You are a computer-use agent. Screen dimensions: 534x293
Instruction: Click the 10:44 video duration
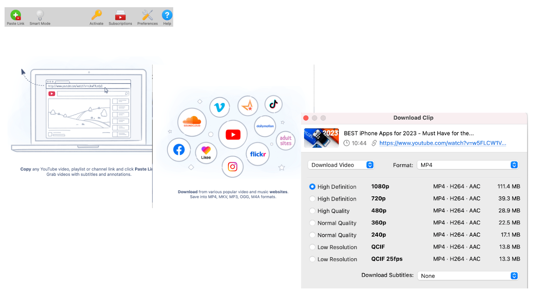point(359,143)
